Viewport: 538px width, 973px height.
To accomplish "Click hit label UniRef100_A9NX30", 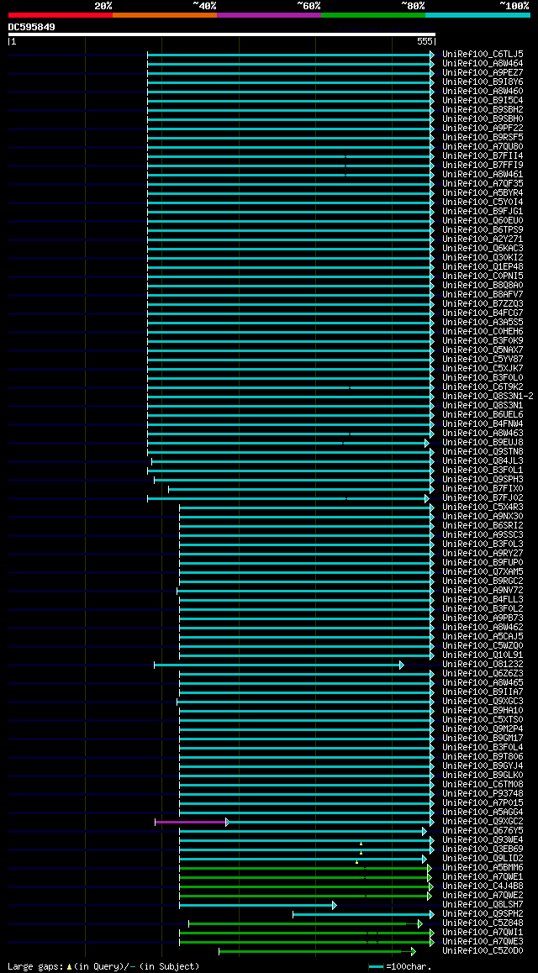I will coord(483,517).
